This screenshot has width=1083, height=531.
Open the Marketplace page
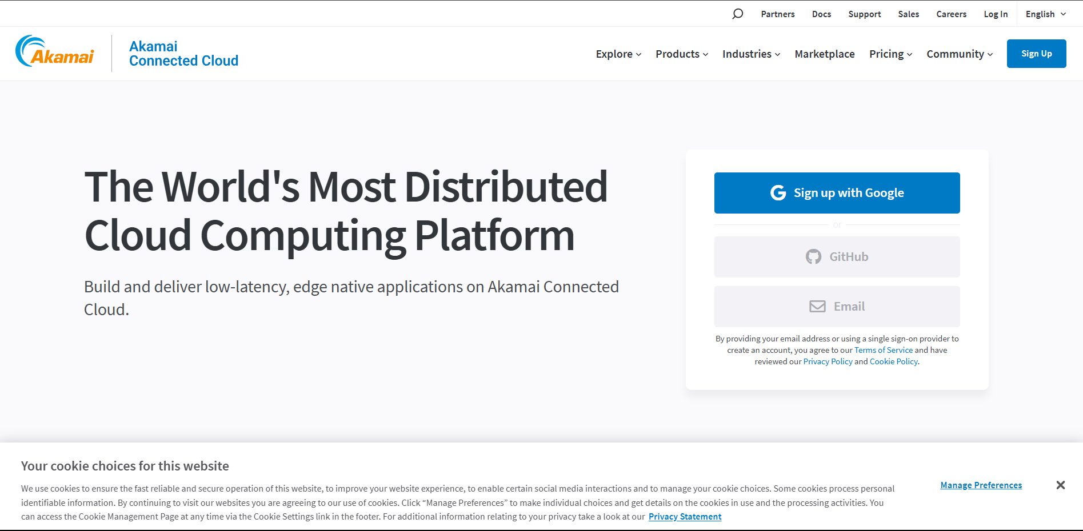[825, 54]
